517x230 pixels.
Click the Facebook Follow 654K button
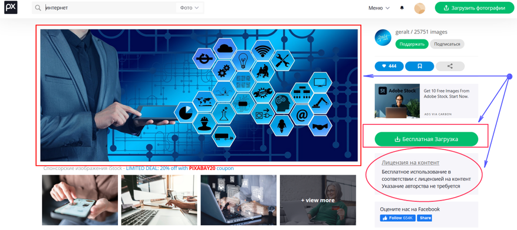[x=398, y=218]
